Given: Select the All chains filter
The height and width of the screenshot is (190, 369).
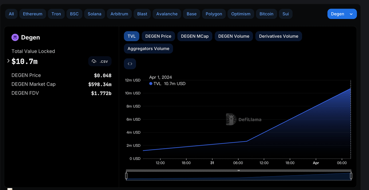Looking at the screenshot, I should click(x=11, y=14).
